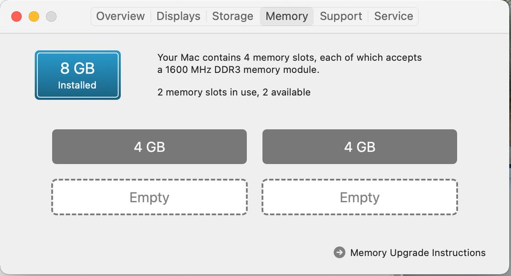Click the 'Your Mac contains 4 memory slots' line

click(289, 57)
